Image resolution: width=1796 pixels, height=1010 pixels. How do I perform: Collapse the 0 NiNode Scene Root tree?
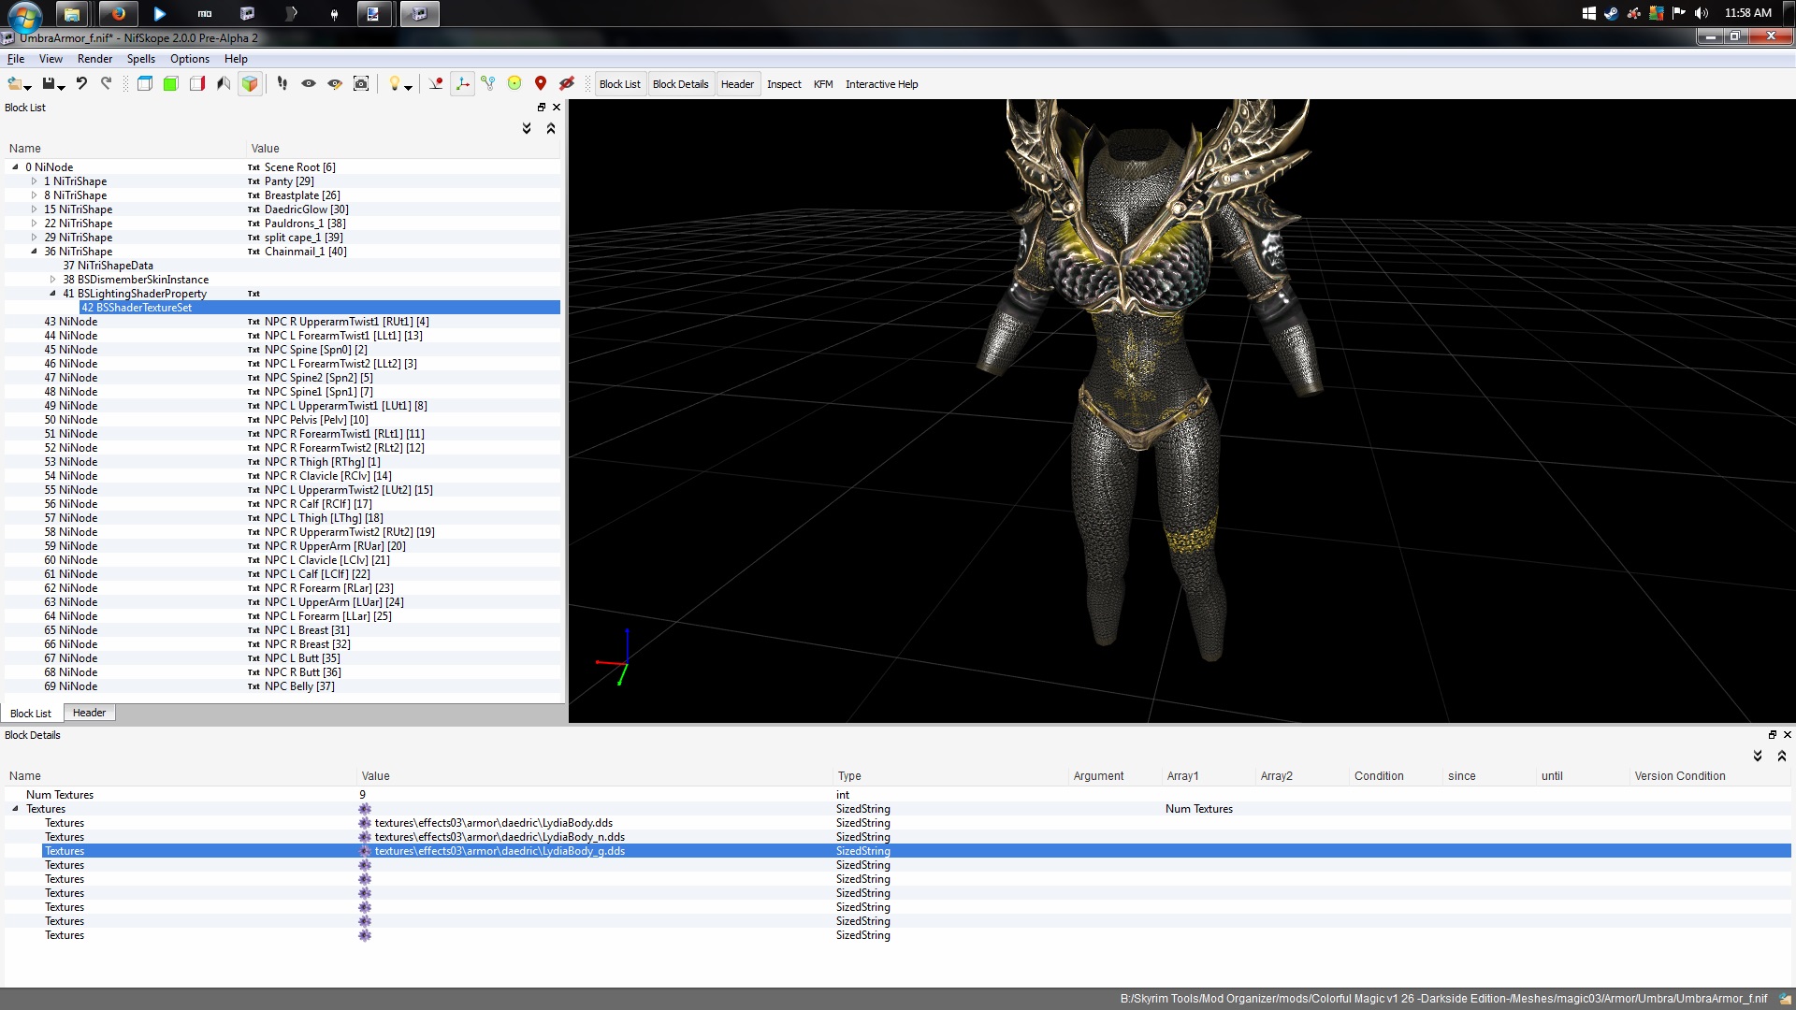pyautogui.click(x=16, y=167)
